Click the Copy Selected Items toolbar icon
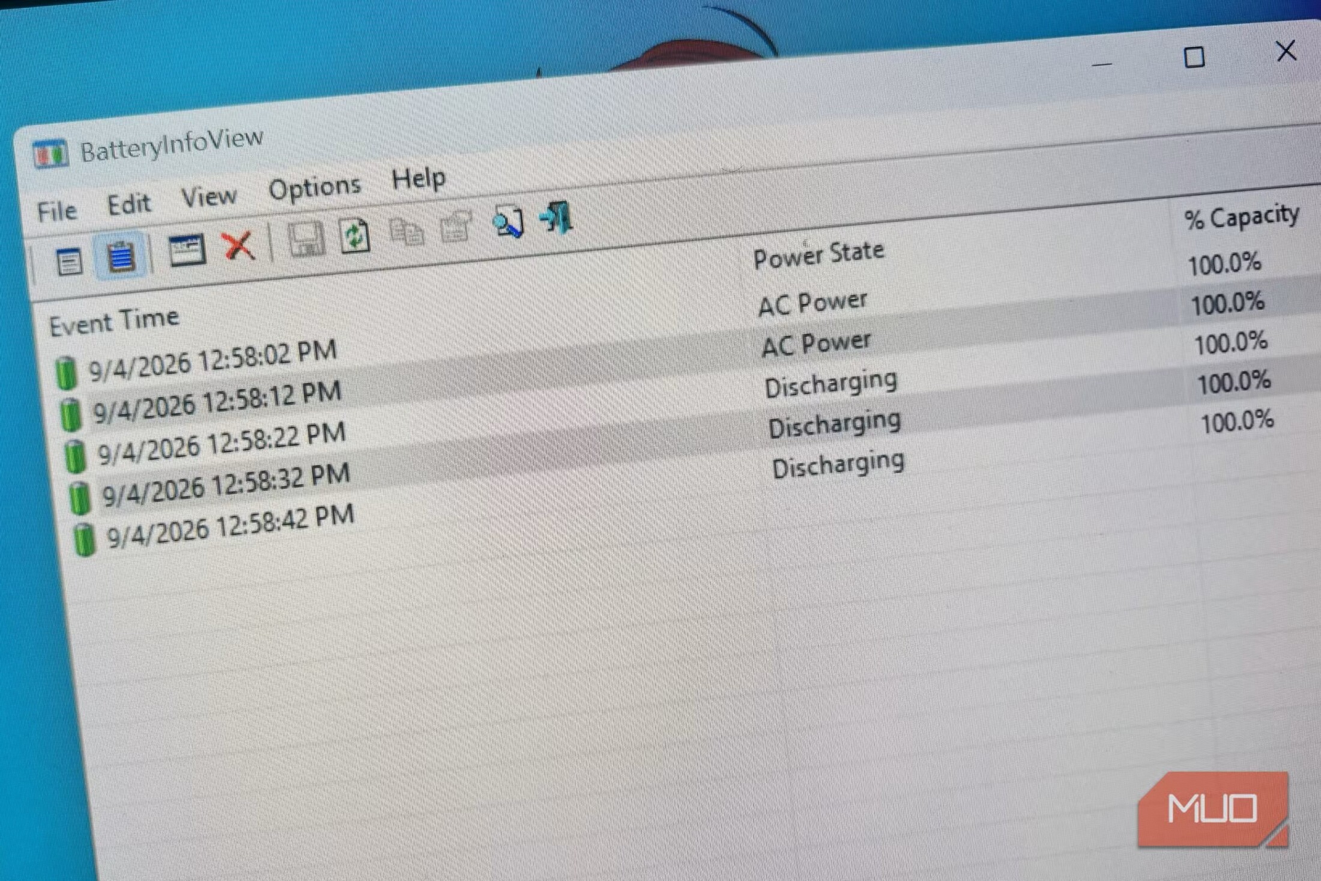1321x881 pixels. point(407,232)
